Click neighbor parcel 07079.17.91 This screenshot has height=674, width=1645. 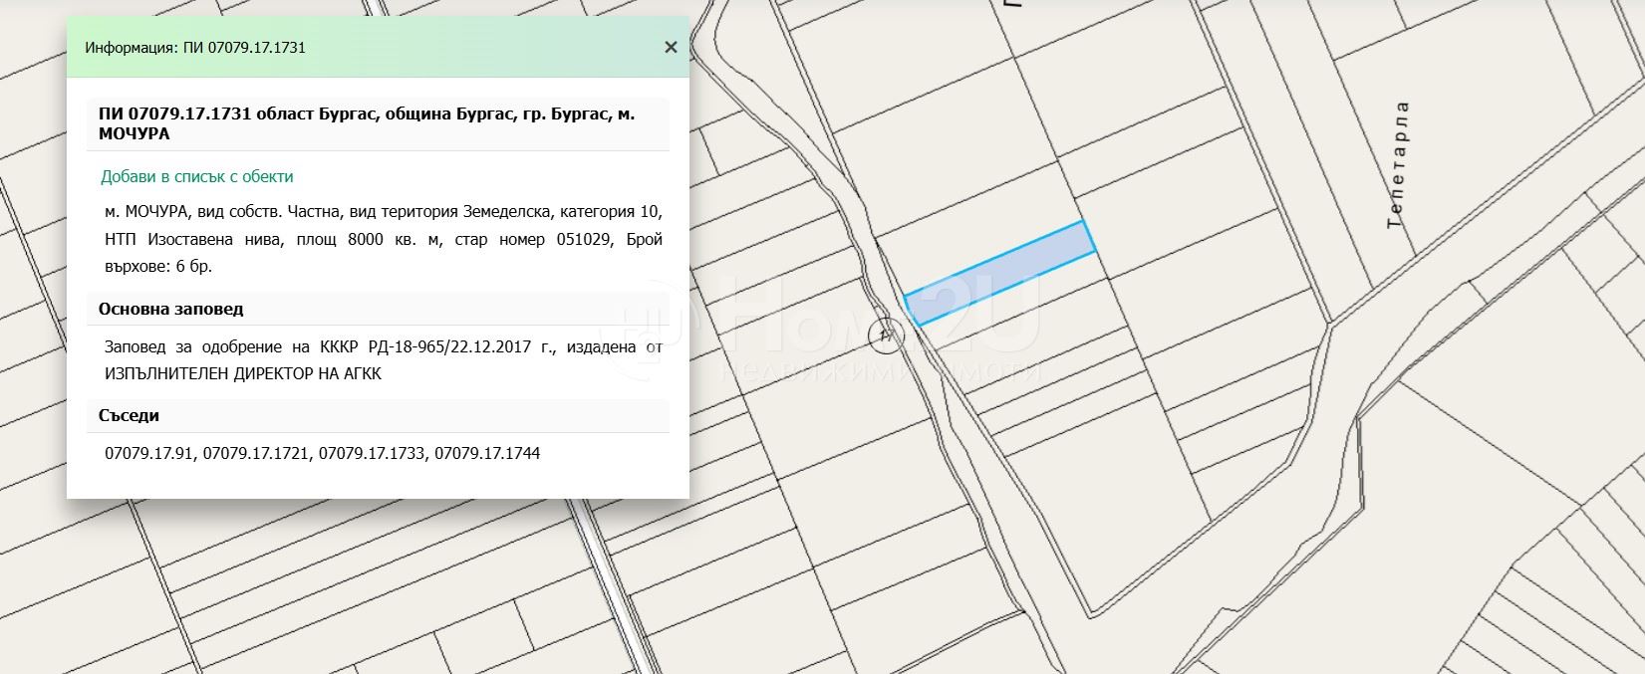[149, 453]
